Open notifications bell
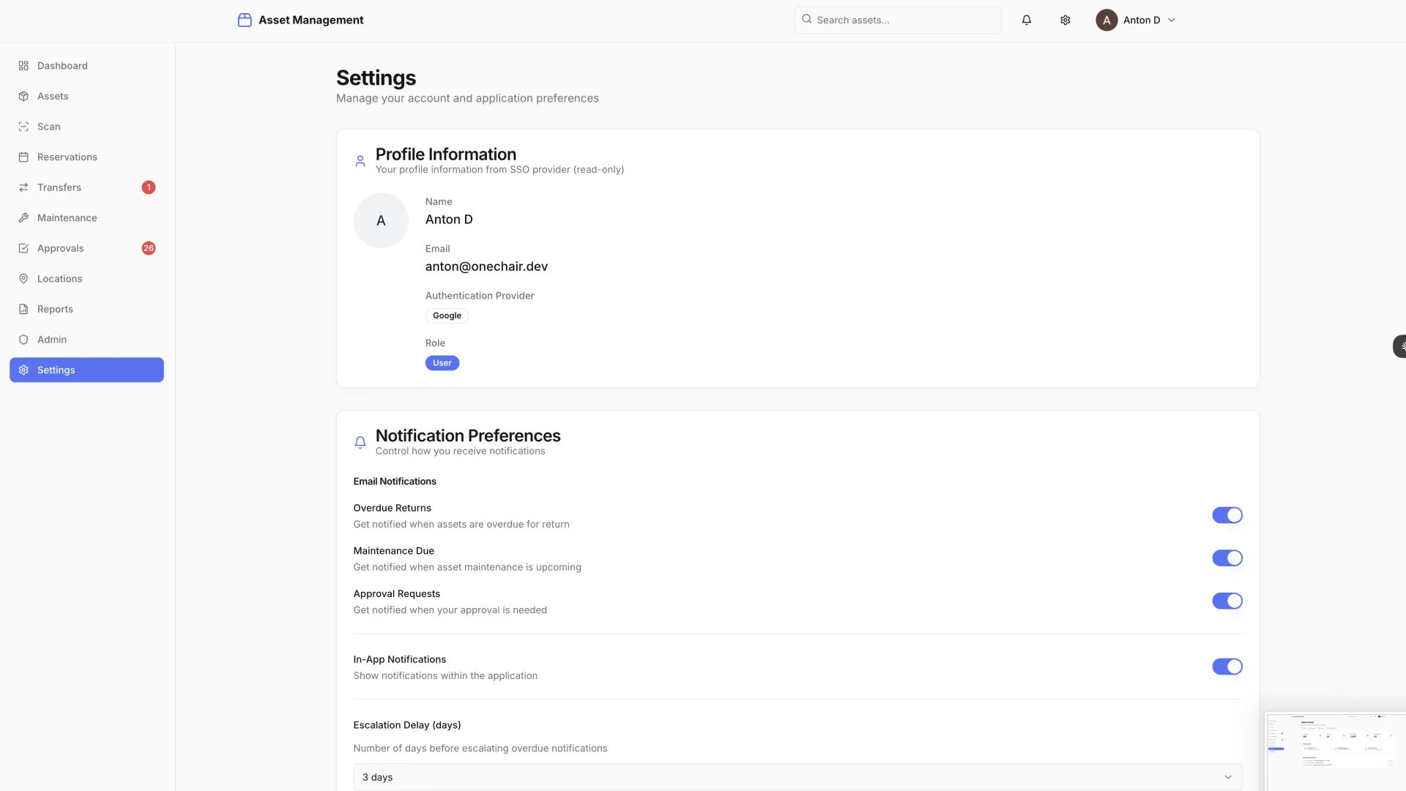Viewport: 1406px width, 791px height. click(1026, 20)
